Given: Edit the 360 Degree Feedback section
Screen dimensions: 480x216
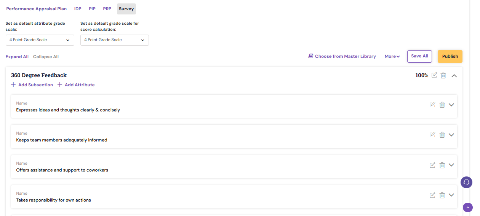Looking at the screenshot, I should 434,75.
